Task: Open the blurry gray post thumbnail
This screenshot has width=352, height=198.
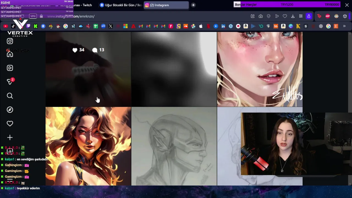Action: pyautogui.click(x=174, y=69)
